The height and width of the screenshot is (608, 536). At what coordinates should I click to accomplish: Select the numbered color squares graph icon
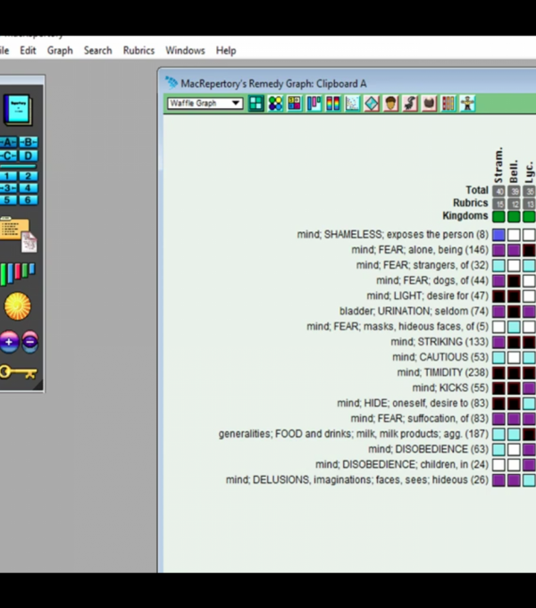click(x=295, y=104)
